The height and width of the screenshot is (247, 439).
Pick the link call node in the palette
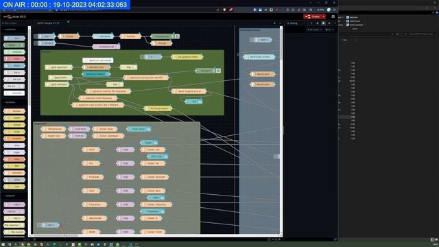[14, 80]
